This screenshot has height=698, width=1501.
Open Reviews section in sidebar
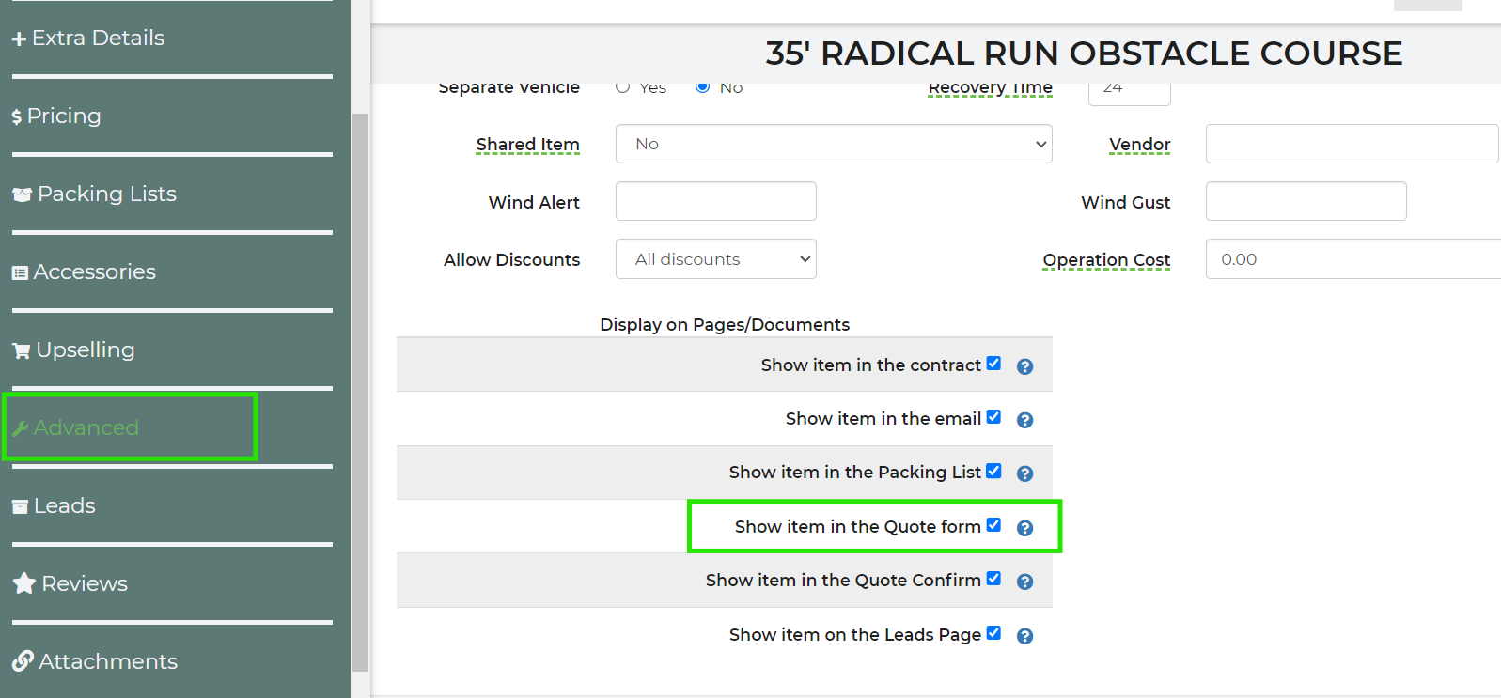pyautogui.click(x=84, y=584)
